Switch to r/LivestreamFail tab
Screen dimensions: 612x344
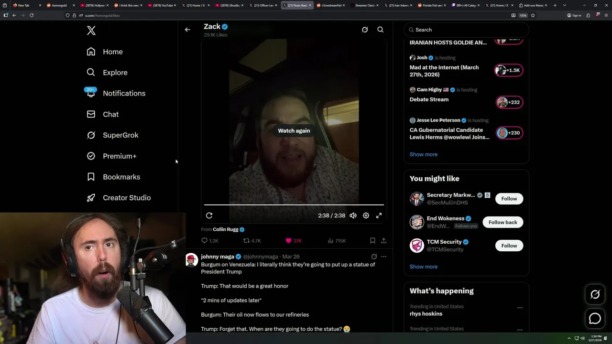tap(330, 5)
